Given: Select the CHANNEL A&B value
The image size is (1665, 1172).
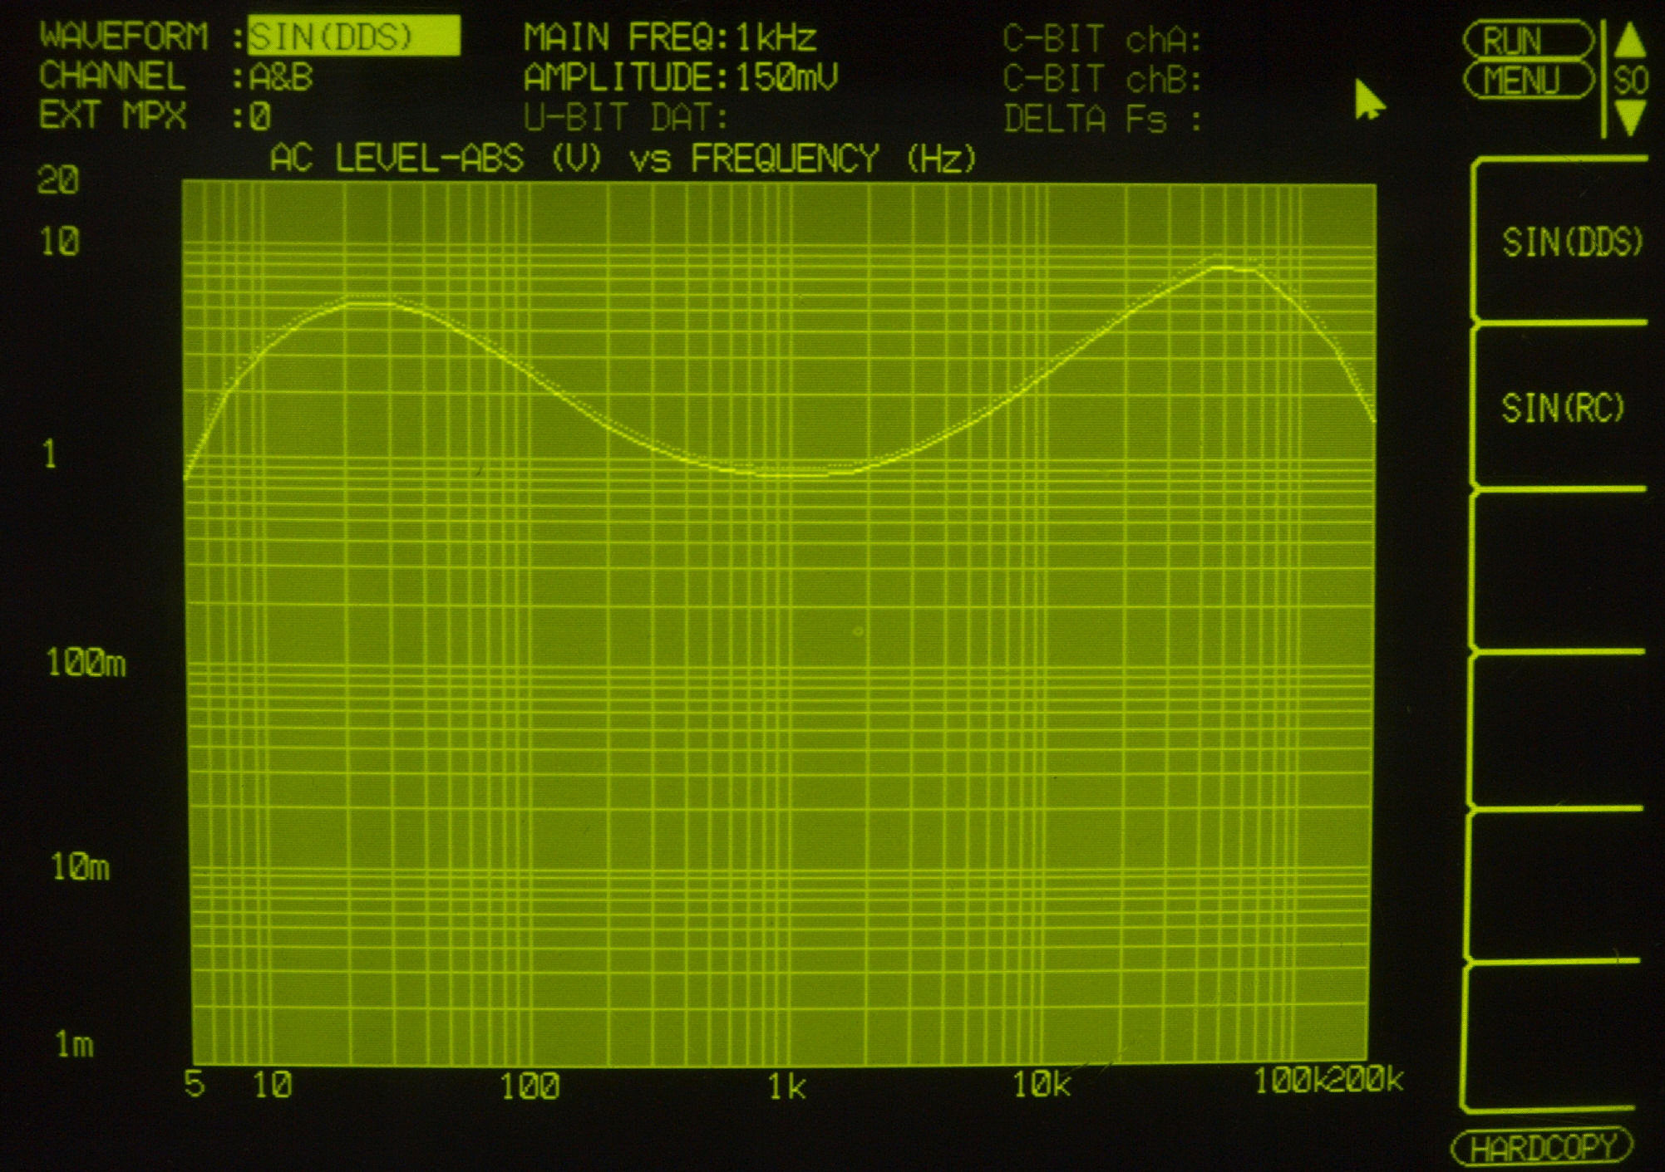Looking at the screenshot, I should pos(281,77).
